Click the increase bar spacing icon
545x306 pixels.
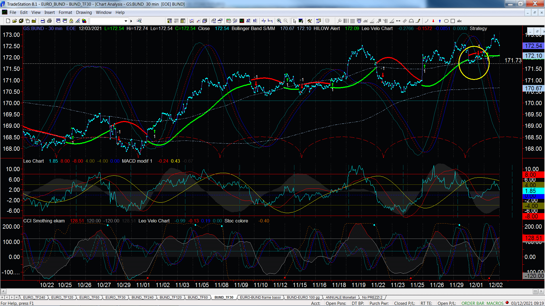coord(271,21)
